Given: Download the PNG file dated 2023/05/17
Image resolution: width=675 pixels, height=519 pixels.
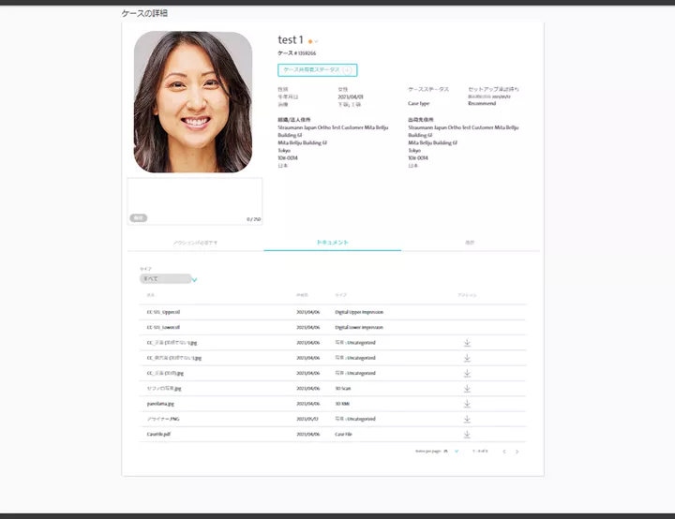Looking at the screenshot, I should coord(467,420).
